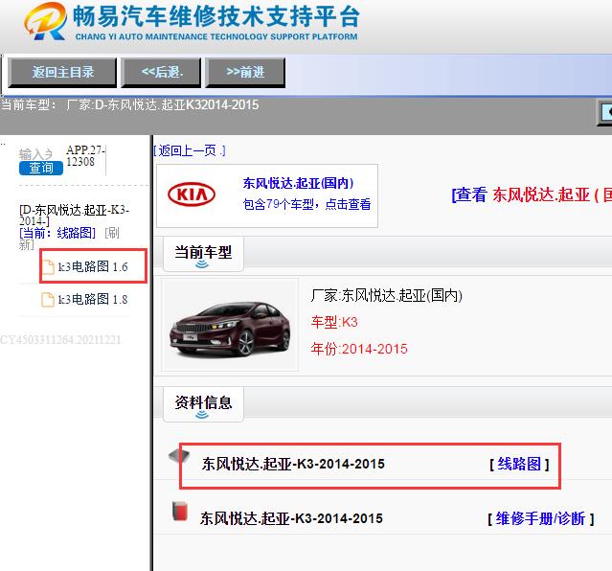Click the 畅易 platform logo at the top
Image resolution: width=612 pixels, height=571 pixels.
pos(192,21)
